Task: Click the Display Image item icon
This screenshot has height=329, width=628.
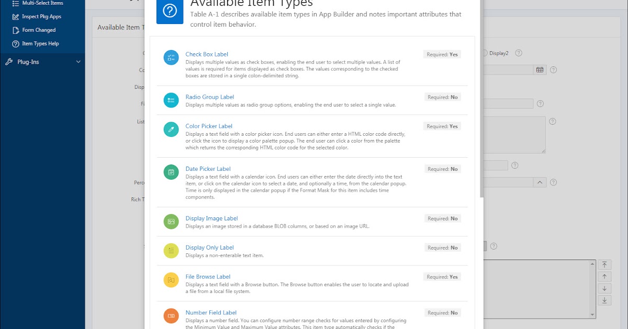Action: 171,222
